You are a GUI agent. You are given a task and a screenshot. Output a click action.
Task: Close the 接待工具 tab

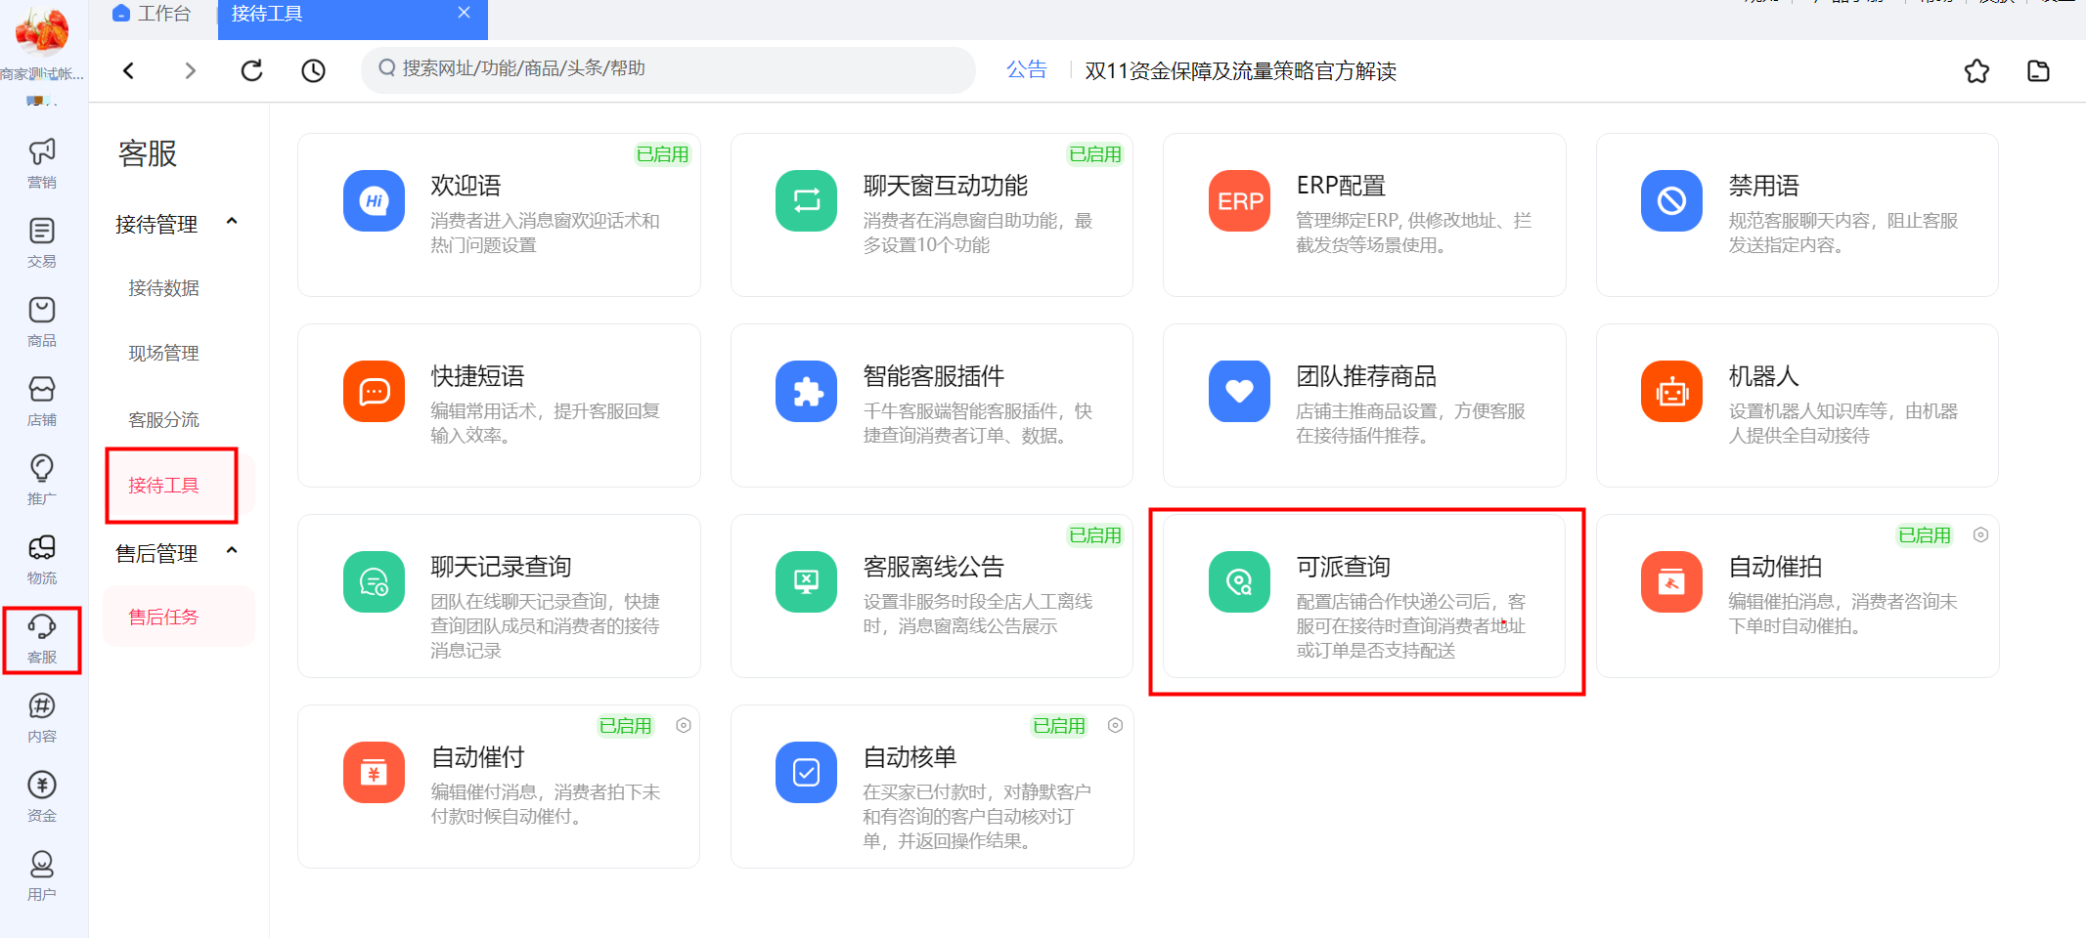point(464,13)
